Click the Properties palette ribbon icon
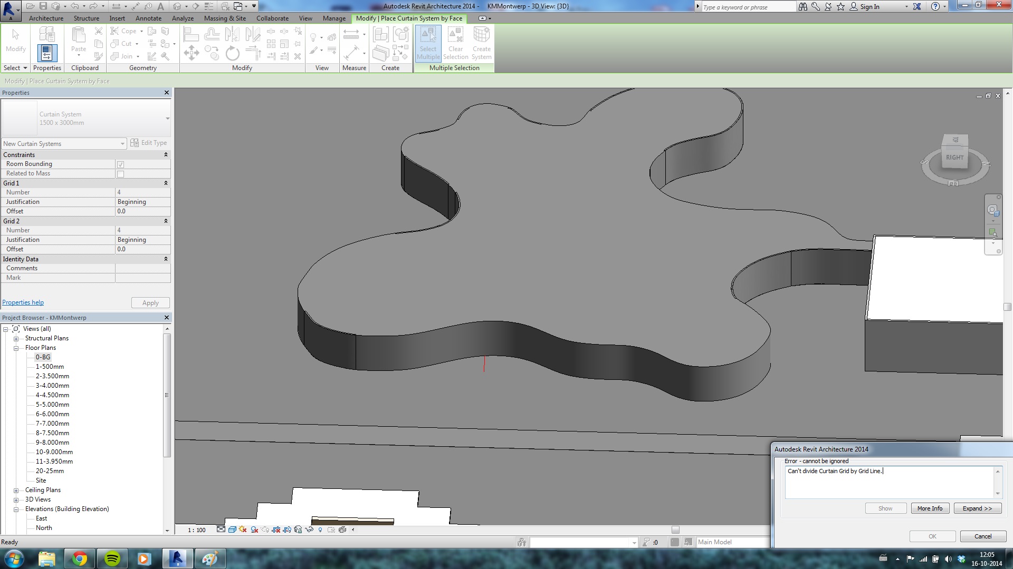 point(47,53)
